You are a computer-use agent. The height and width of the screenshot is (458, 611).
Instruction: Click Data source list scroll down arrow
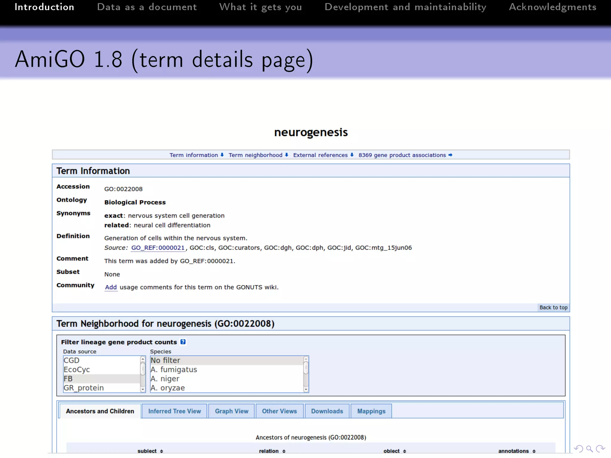(143, 389)
